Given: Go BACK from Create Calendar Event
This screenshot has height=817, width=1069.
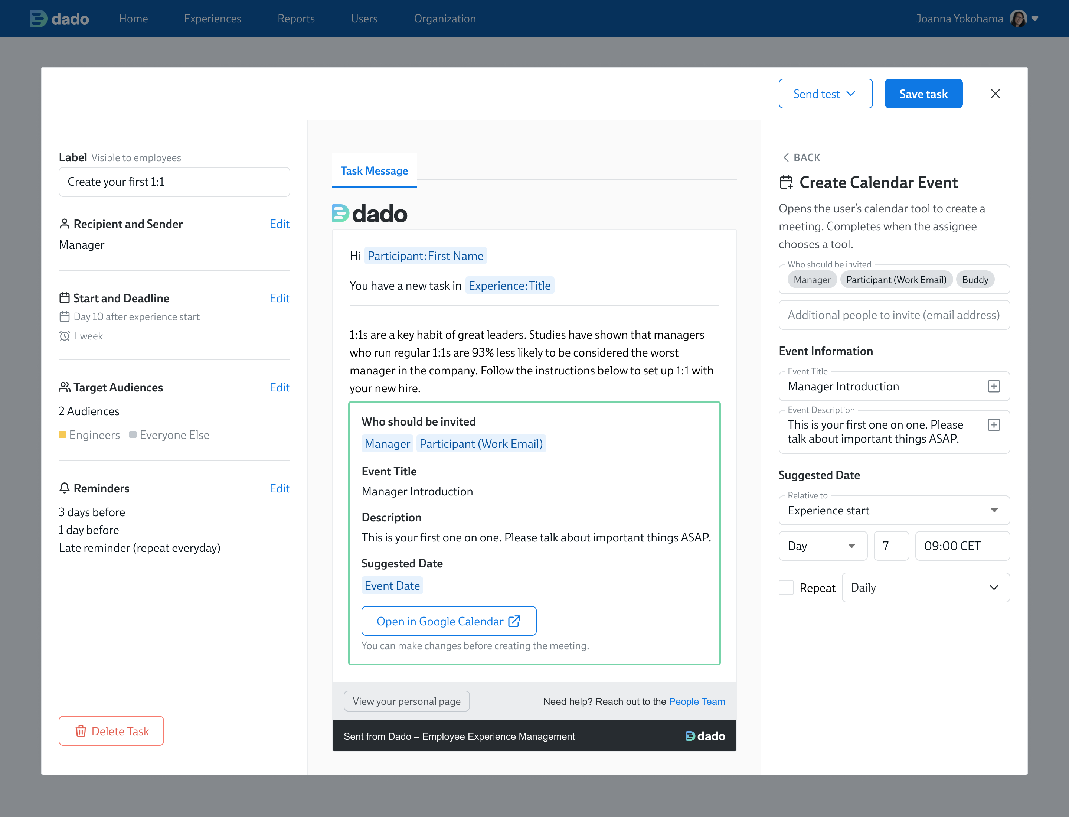Looking at the screenshot, I should pyautogui.click(x=802, y=157).
